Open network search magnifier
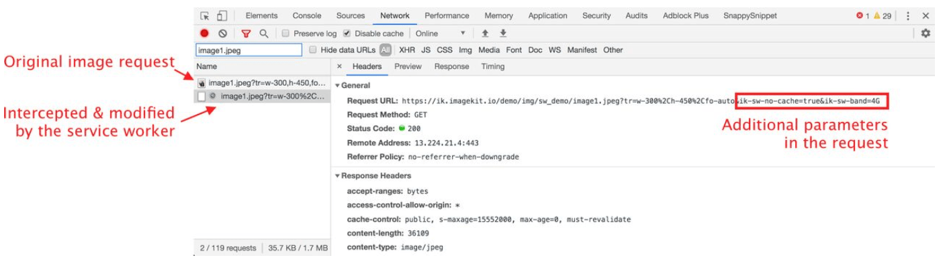The width and height of the screenshot is (943, 272). pos(264,33)
